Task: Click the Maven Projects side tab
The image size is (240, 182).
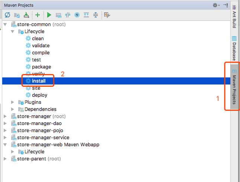Action: point(234,87)
